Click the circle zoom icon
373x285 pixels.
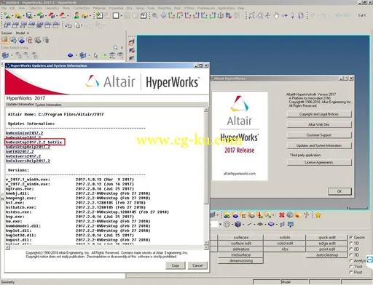click(x=260, y=16)
